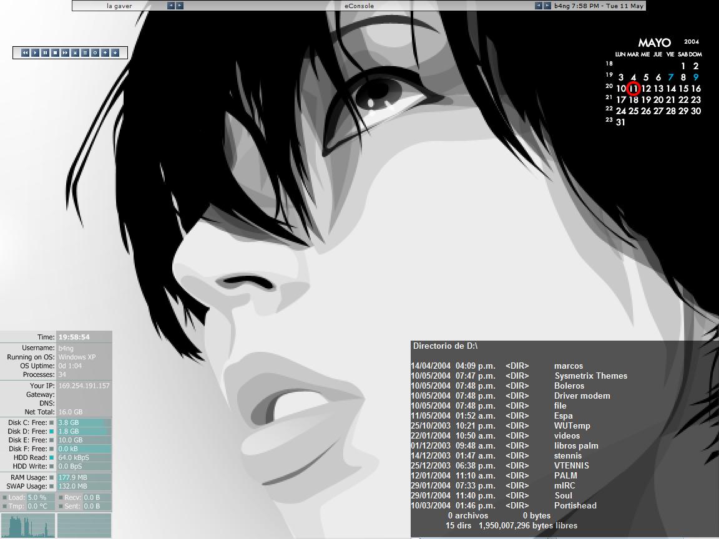
Task: Click the 'Windows XP' OS value
Action: (77, 357)
